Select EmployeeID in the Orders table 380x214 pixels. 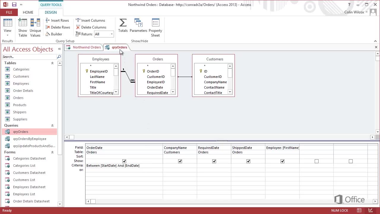(x=156, y=82)
